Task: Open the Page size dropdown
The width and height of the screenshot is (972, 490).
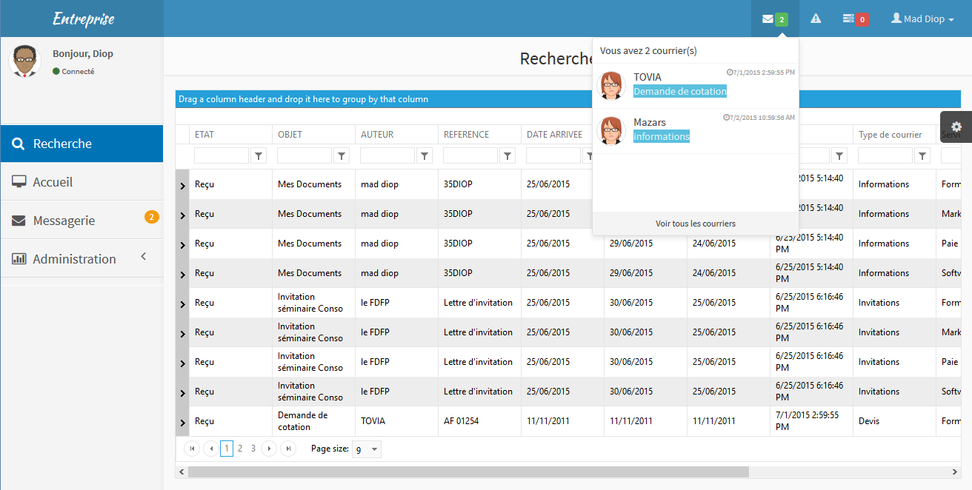Action: (374, 449)
